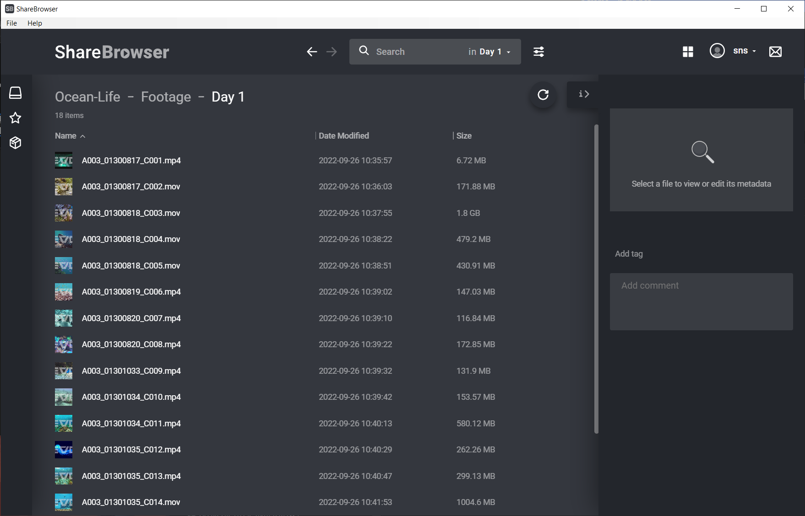Click date 2022-09-26 10:41:53

click(x=355, y=502)
